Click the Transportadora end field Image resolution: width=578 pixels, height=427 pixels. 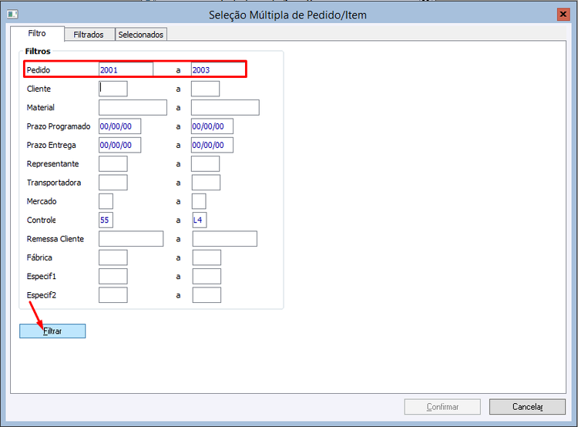click(x=206, y=183)
